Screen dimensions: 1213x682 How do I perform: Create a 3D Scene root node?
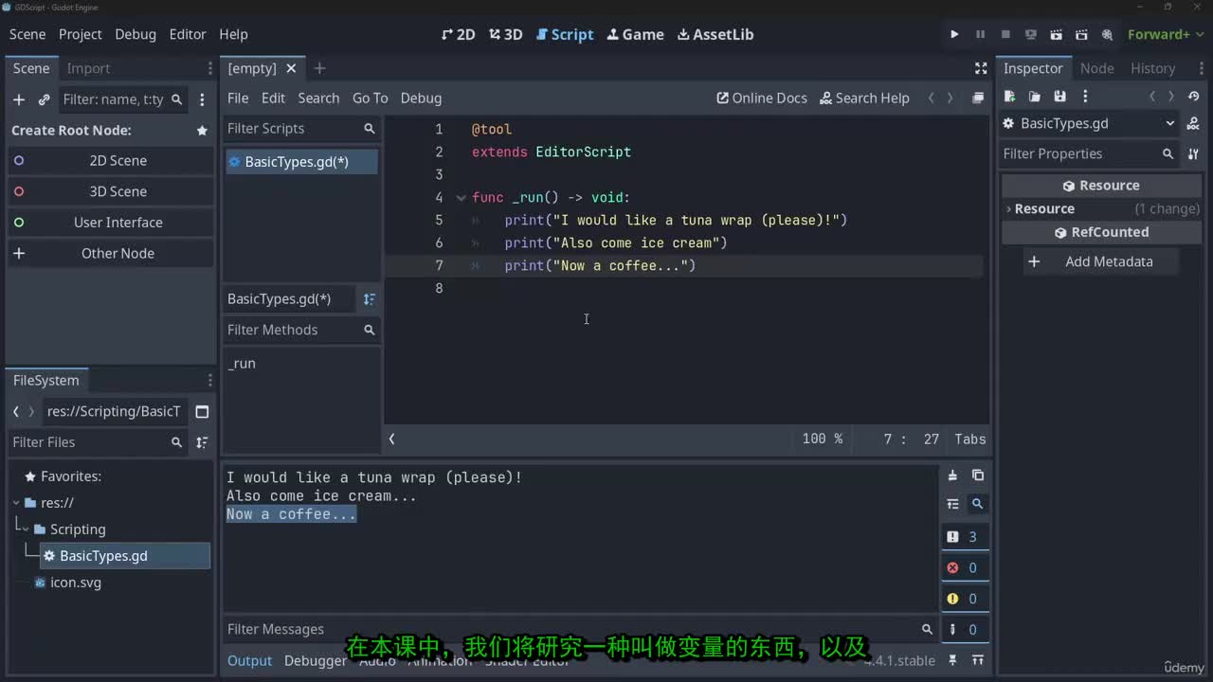[111, 191]
